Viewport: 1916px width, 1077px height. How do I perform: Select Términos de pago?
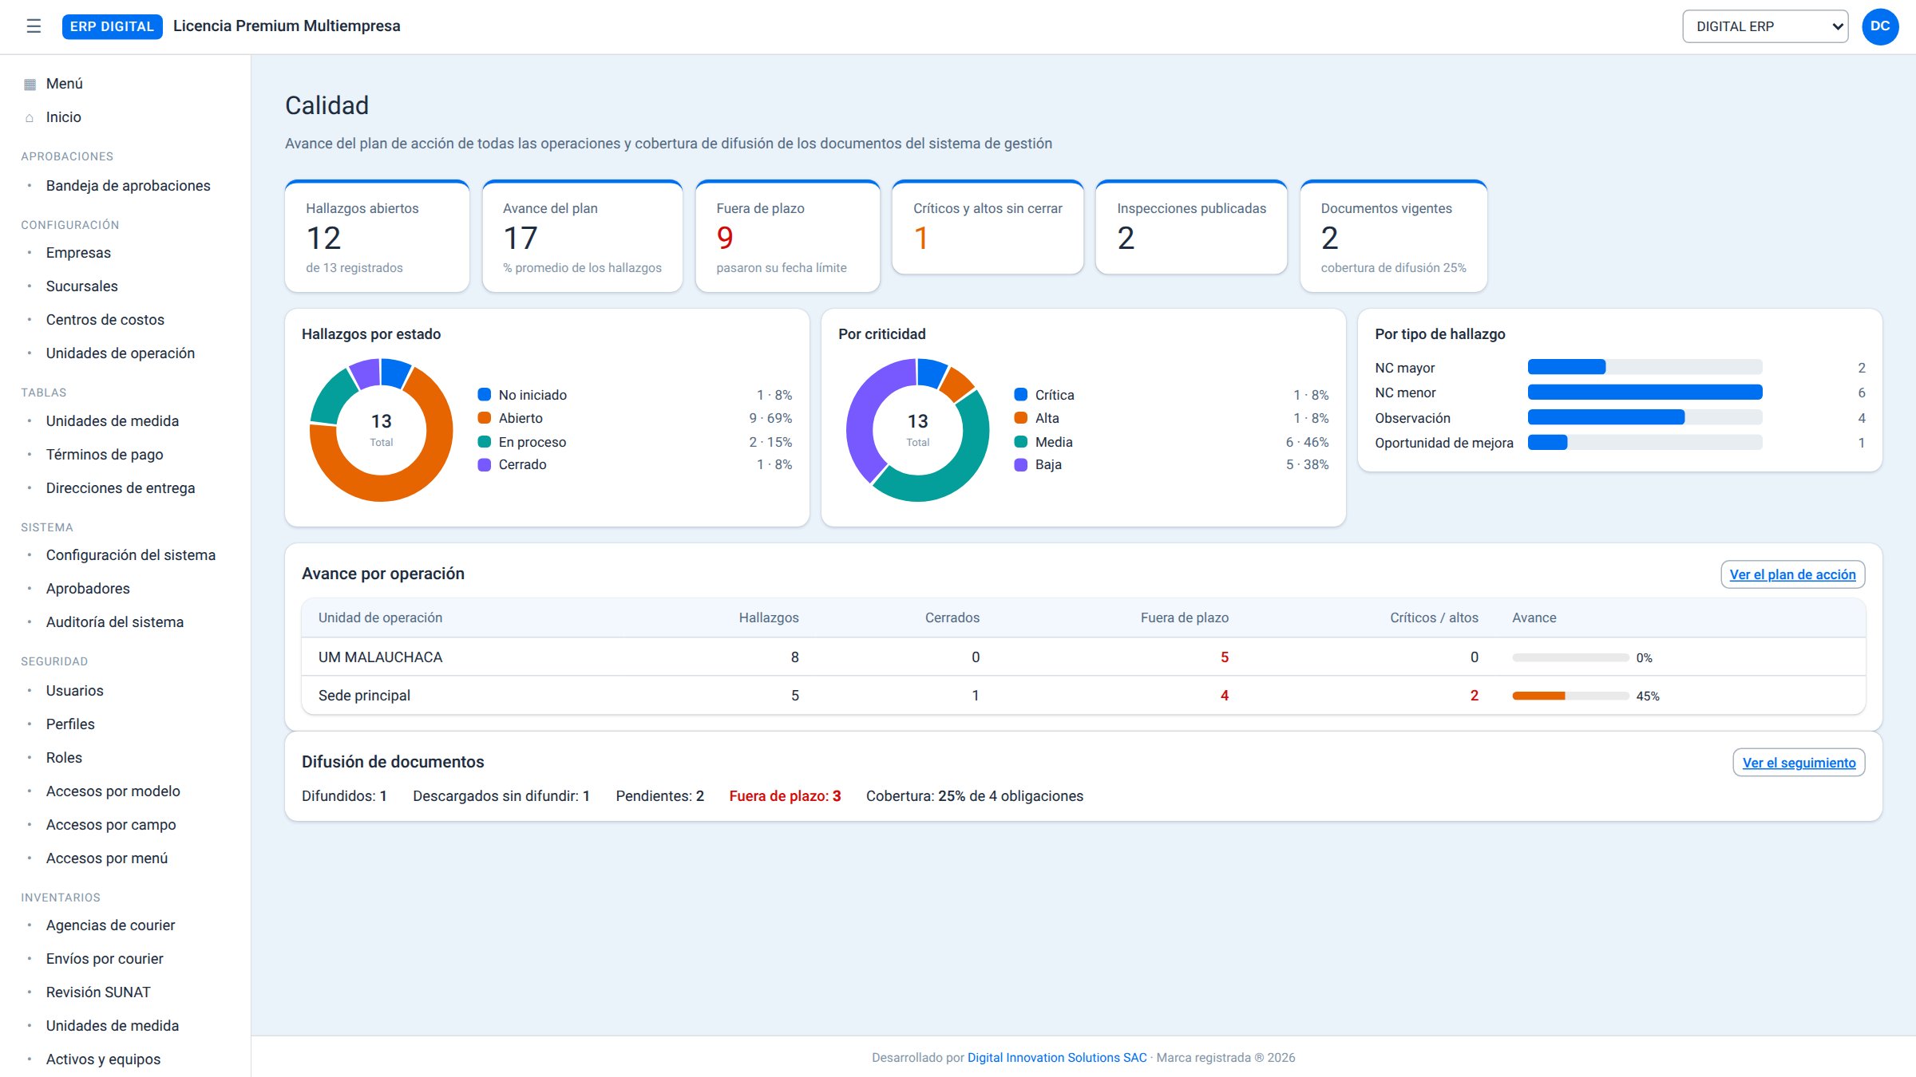pos(104,455)
